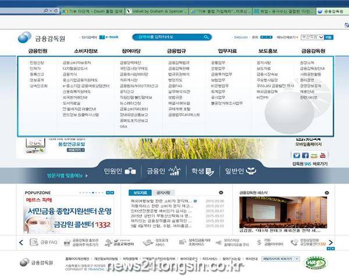
Task: Open 민원신청 in the dropdown menu
Action: click(37, 63)
